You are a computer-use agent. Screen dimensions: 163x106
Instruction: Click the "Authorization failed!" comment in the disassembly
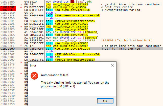122,10
